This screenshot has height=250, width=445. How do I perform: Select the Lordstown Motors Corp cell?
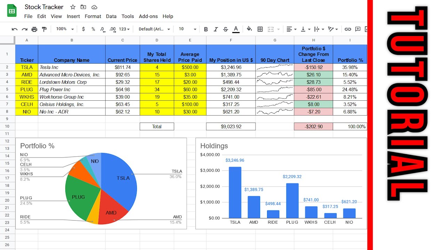(72, 82)
